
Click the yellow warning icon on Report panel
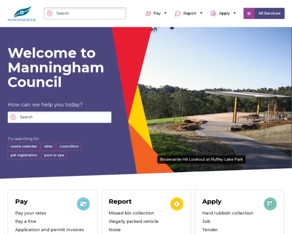[x=177, y=204]
